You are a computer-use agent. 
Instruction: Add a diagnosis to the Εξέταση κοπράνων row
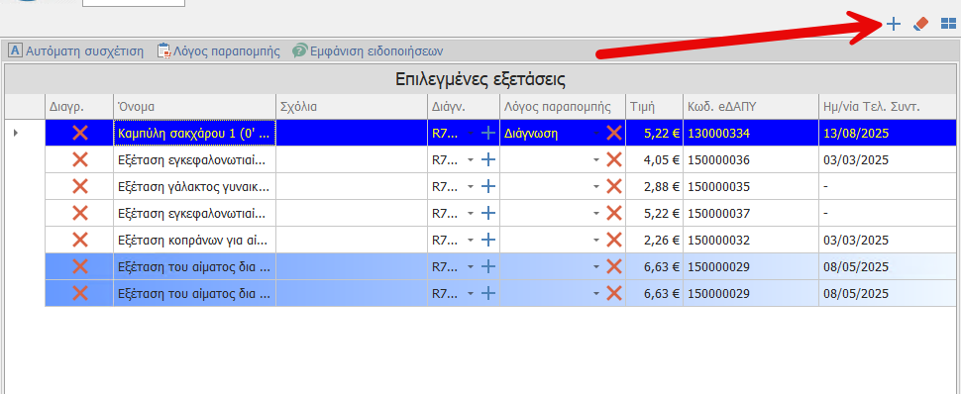click(x=487, y=240)
